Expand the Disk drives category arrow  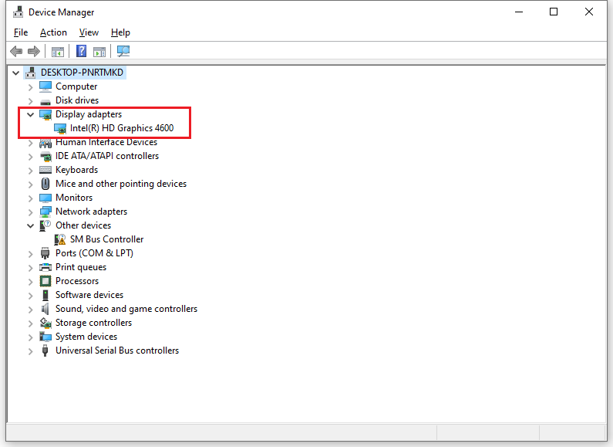(31, 100)
